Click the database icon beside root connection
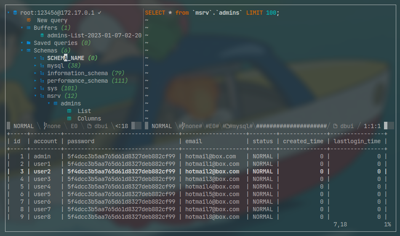This screenshot has height=236, width=400. pos(15,13)
